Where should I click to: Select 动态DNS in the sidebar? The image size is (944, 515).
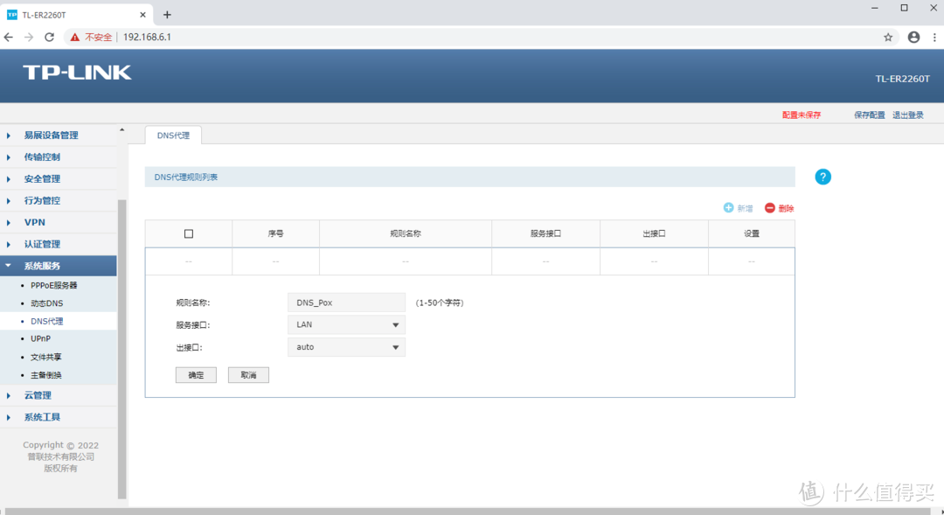(x=46, y=303)
